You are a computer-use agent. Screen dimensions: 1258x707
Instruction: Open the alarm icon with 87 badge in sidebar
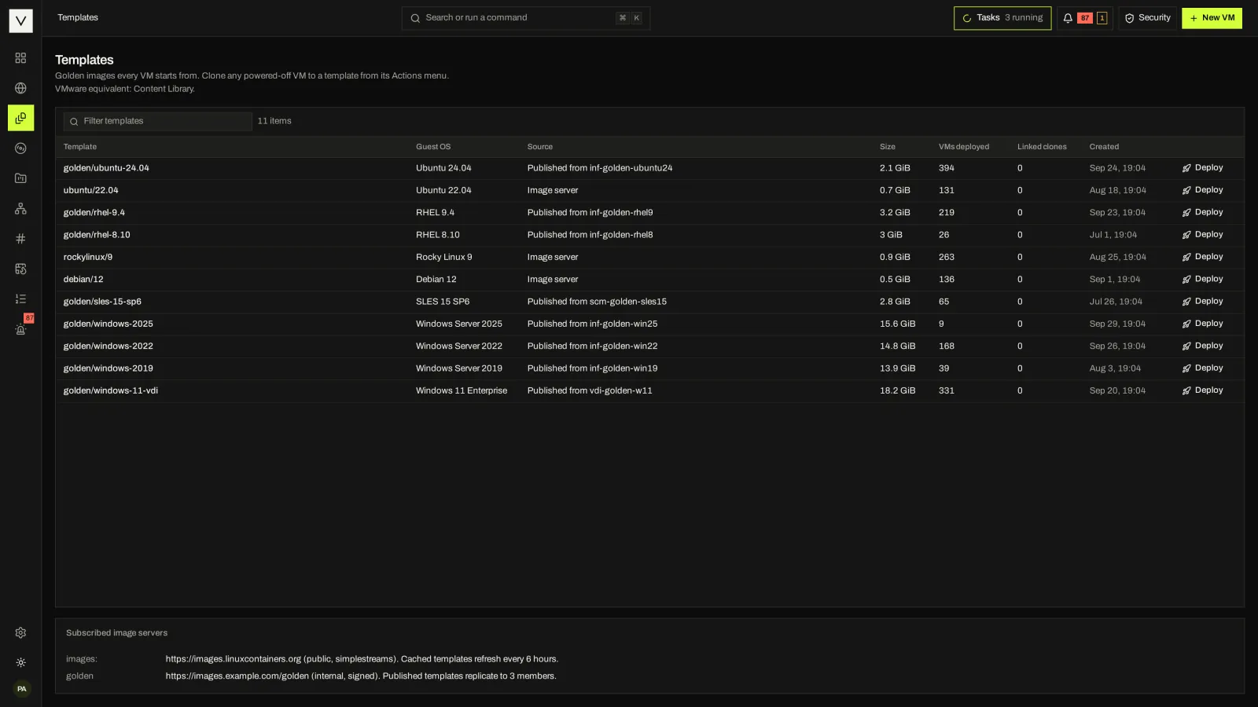[x=20, y=329]
